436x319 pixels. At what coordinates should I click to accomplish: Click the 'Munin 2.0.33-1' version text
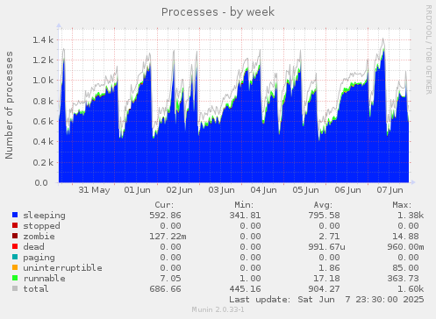coord(218,309)
